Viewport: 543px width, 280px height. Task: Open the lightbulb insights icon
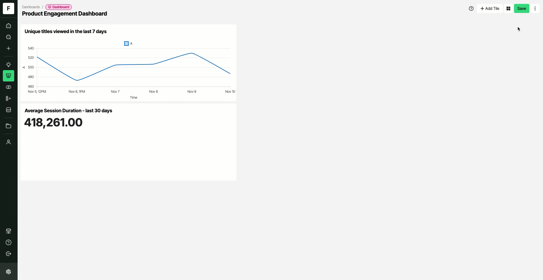point(9,64)
